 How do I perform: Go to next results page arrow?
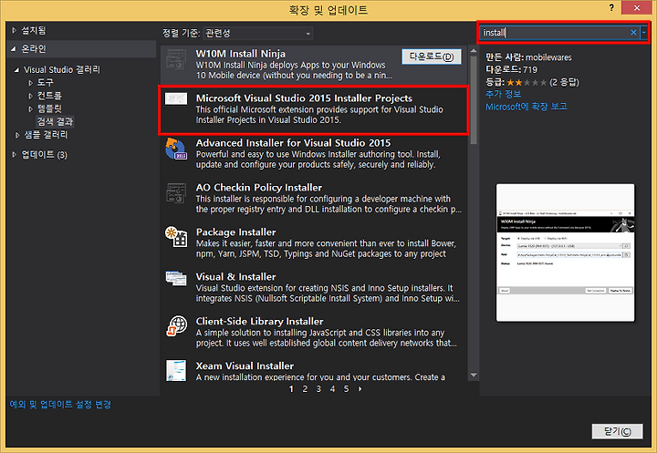pyautogui.click(x=360, y=389)
